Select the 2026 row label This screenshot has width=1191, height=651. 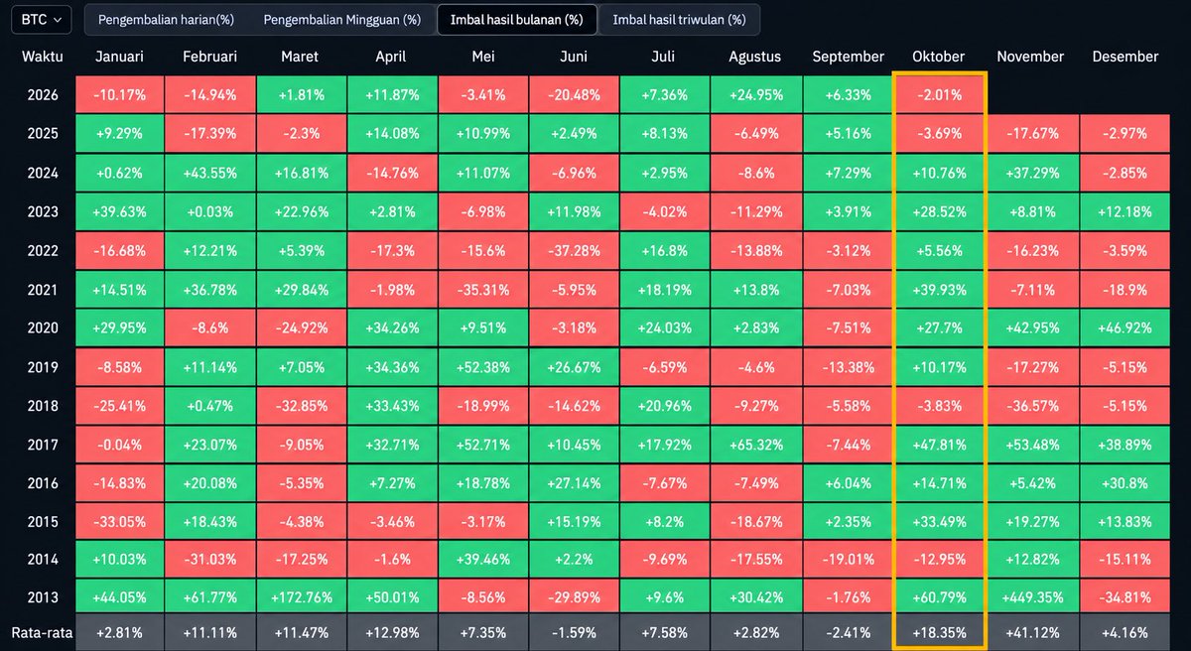(x=42, y=95)
